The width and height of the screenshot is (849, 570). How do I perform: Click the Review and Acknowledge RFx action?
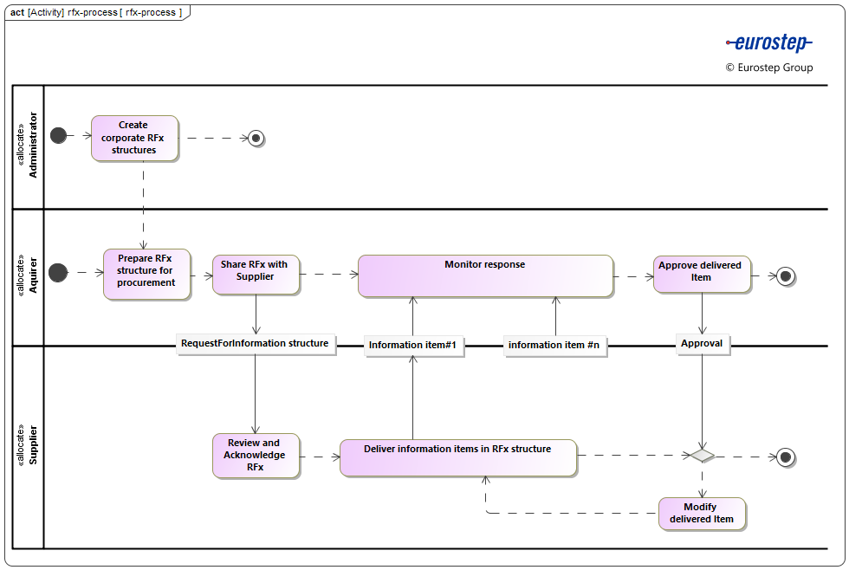[256, 455]
